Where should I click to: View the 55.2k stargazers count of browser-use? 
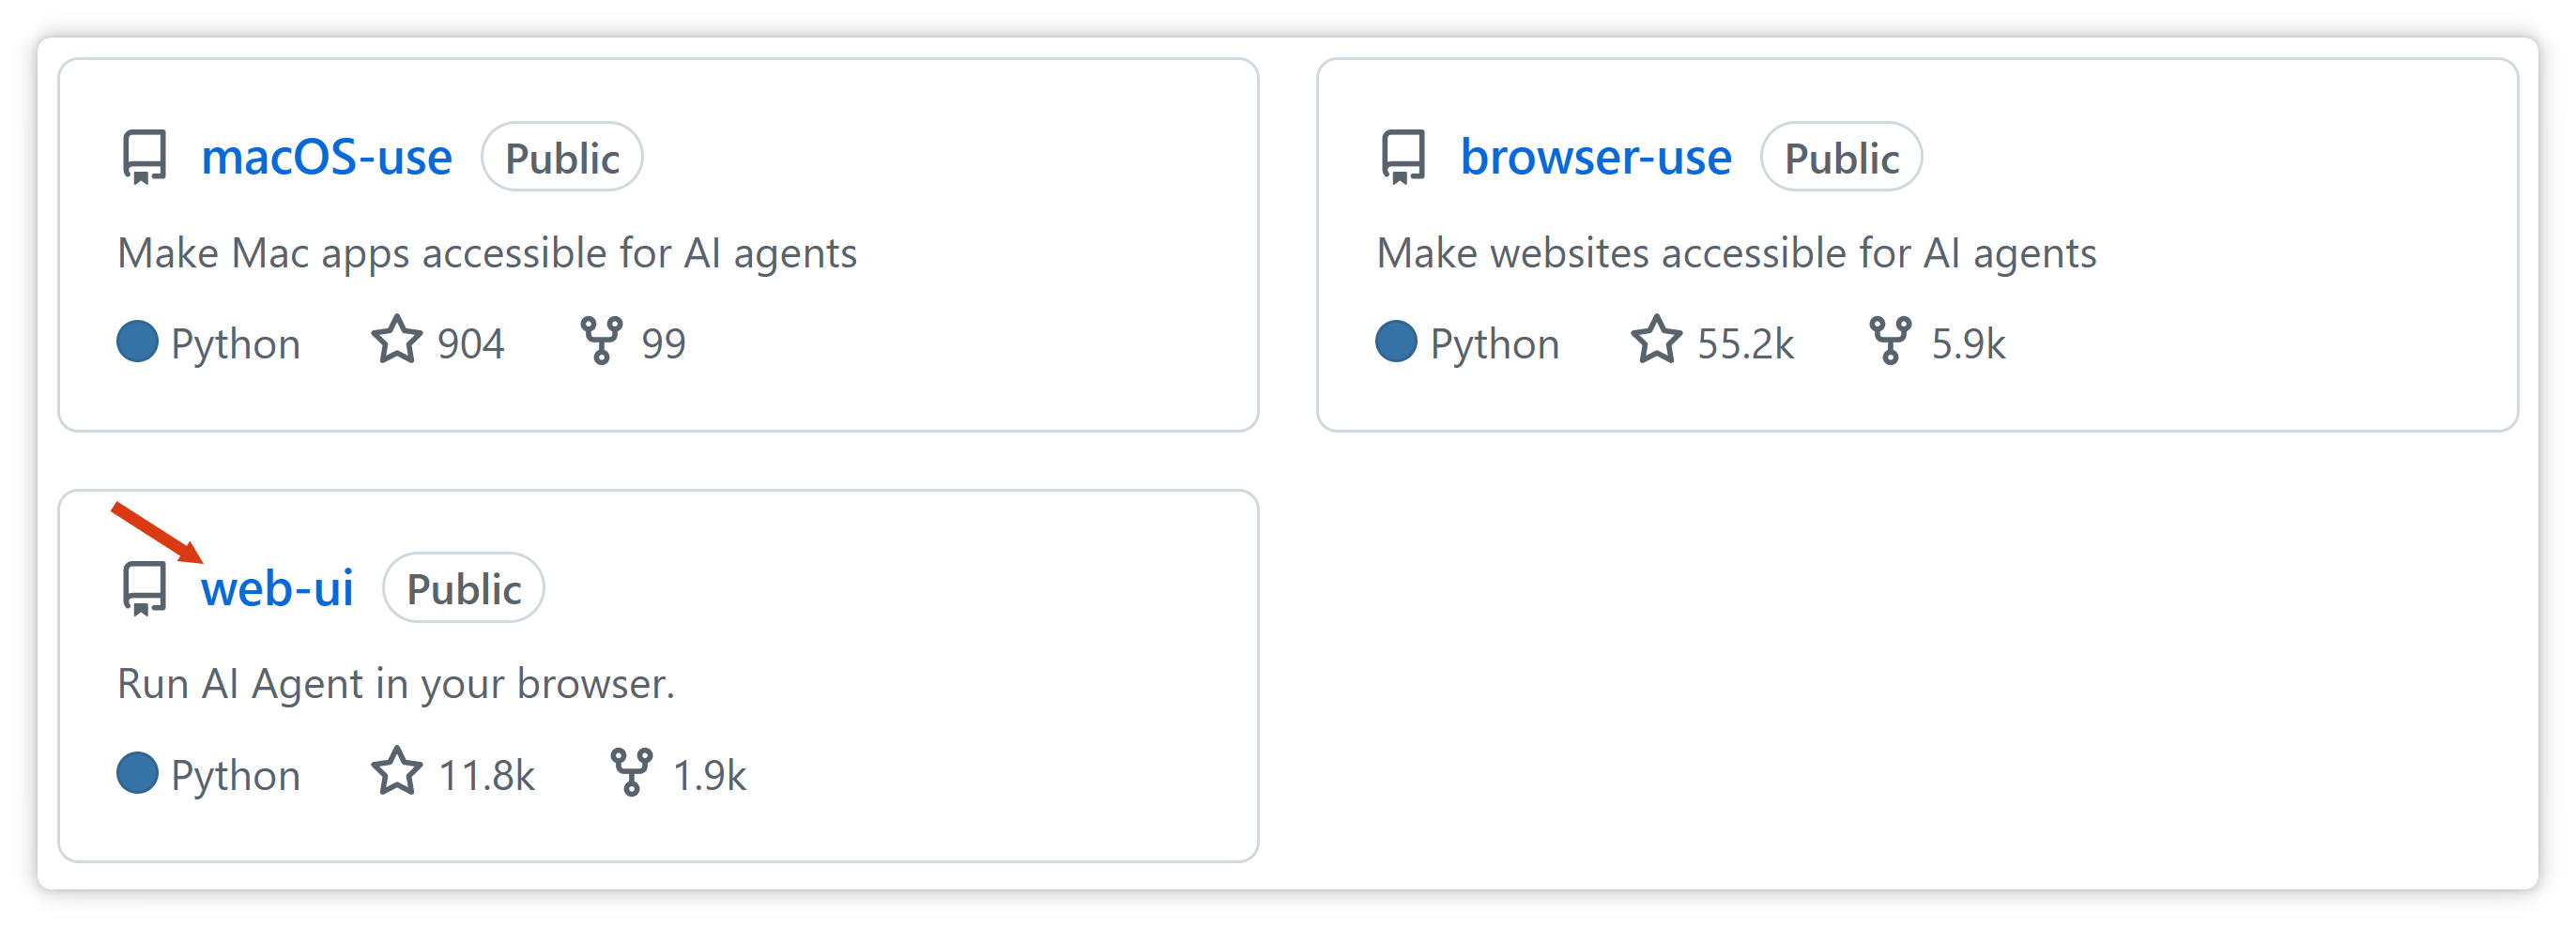tap(1745, 343)
